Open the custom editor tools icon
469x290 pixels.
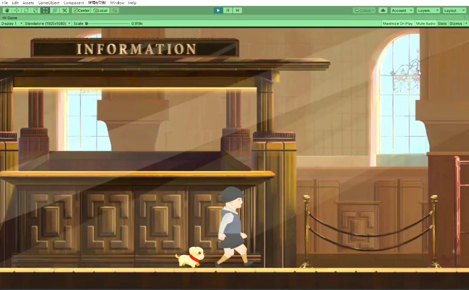(64, 10)
